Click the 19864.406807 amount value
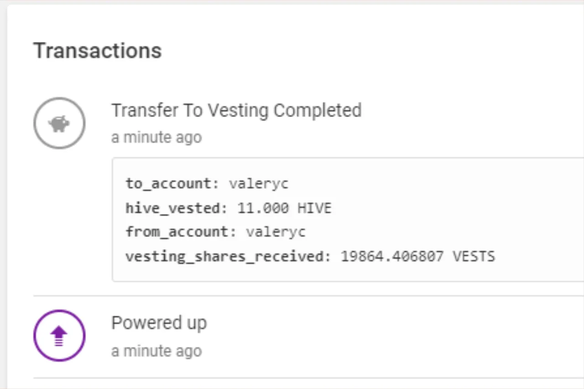The height and width of the screenshot is (389, 584). point(392,256)
